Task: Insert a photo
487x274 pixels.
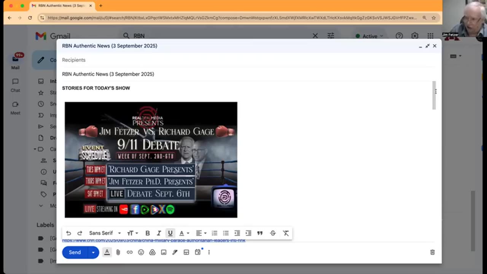Action: click(164, 252)
